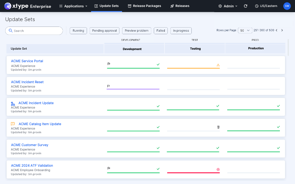
Task: Click the flag icon for ACME Incident Reset
Action: [108, 86]
